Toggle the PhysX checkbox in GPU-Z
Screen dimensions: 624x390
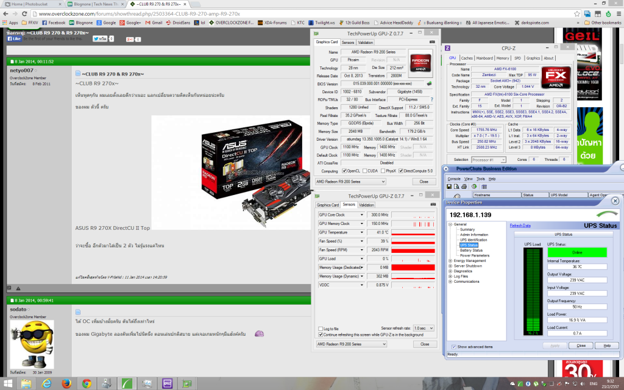pyautogui.click(x=383, y=171)
